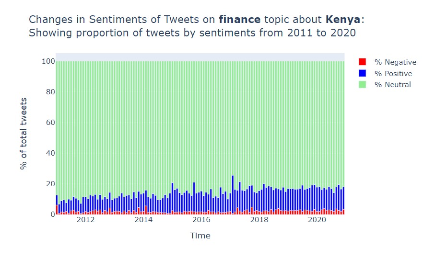Click the subtitle line mentioning 2011 to 2020
The height and width of the screenshot is (259, 435).
coord(192,33)
